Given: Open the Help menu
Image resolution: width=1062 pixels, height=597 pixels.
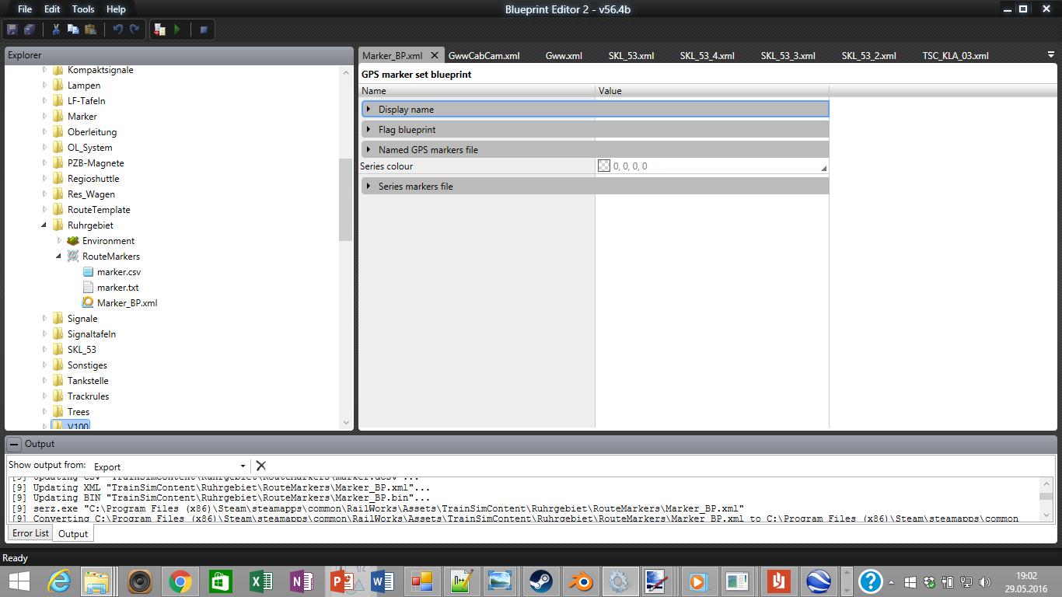Looking at the screenshot, I should pyautogui.click(x=116, y=9).
